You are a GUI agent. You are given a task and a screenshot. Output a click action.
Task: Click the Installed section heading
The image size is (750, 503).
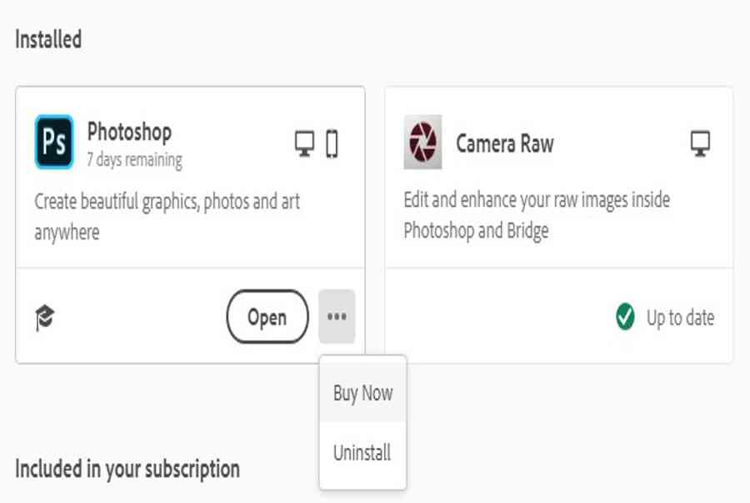pos(48,39)
